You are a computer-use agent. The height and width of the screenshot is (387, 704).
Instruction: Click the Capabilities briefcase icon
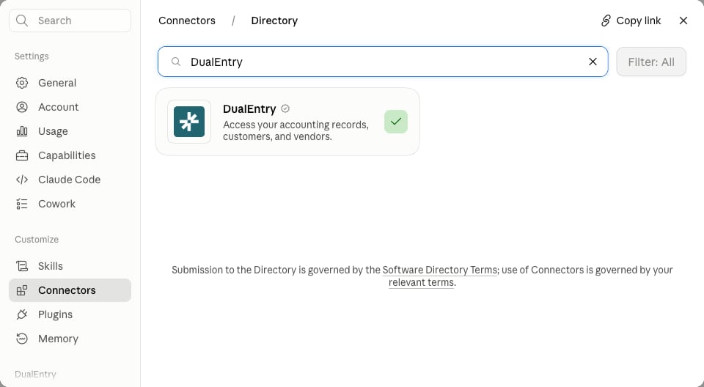click(x=21, y=155)
